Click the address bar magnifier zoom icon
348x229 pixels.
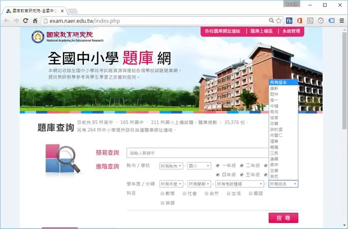point(271,21)
